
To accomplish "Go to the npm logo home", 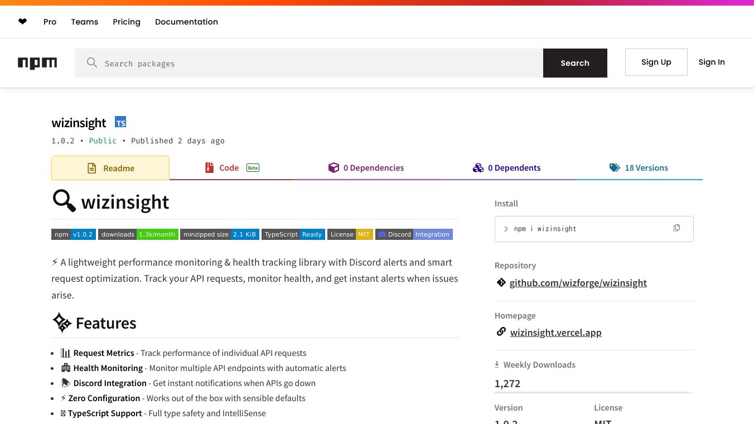I will (37, 63).
